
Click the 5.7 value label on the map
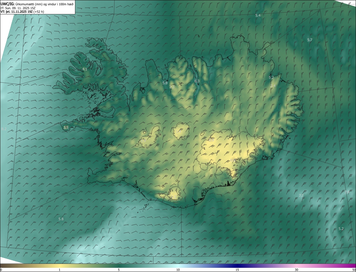click(x=310, y=40)
